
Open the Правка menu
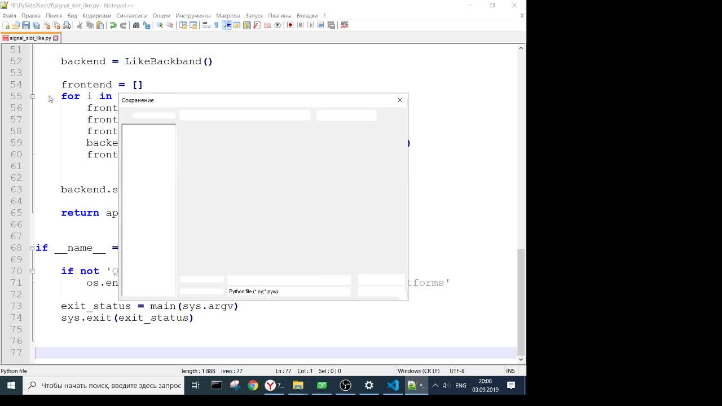click(x=31, y=15)
